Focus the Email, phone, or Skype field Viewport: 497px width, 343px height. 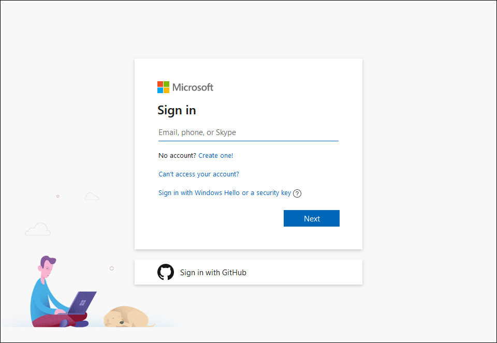click(248, 132)
